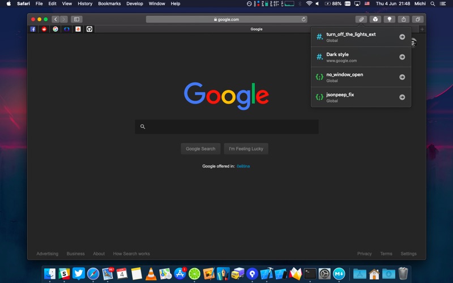453x283 pixels.
Task: Open the Wi-Fi status menu
Action: [309, 3]
